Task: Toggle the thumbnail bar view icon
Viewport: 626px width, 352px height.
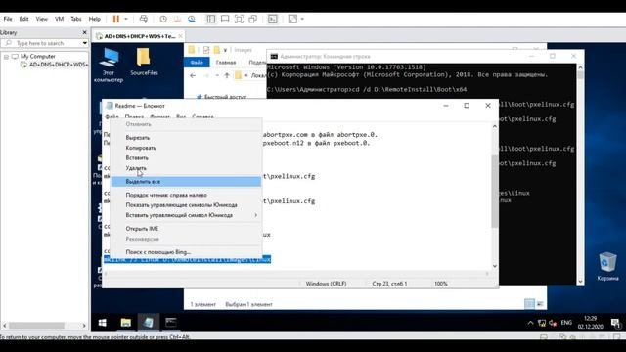Action: click(x=225, y=19)
